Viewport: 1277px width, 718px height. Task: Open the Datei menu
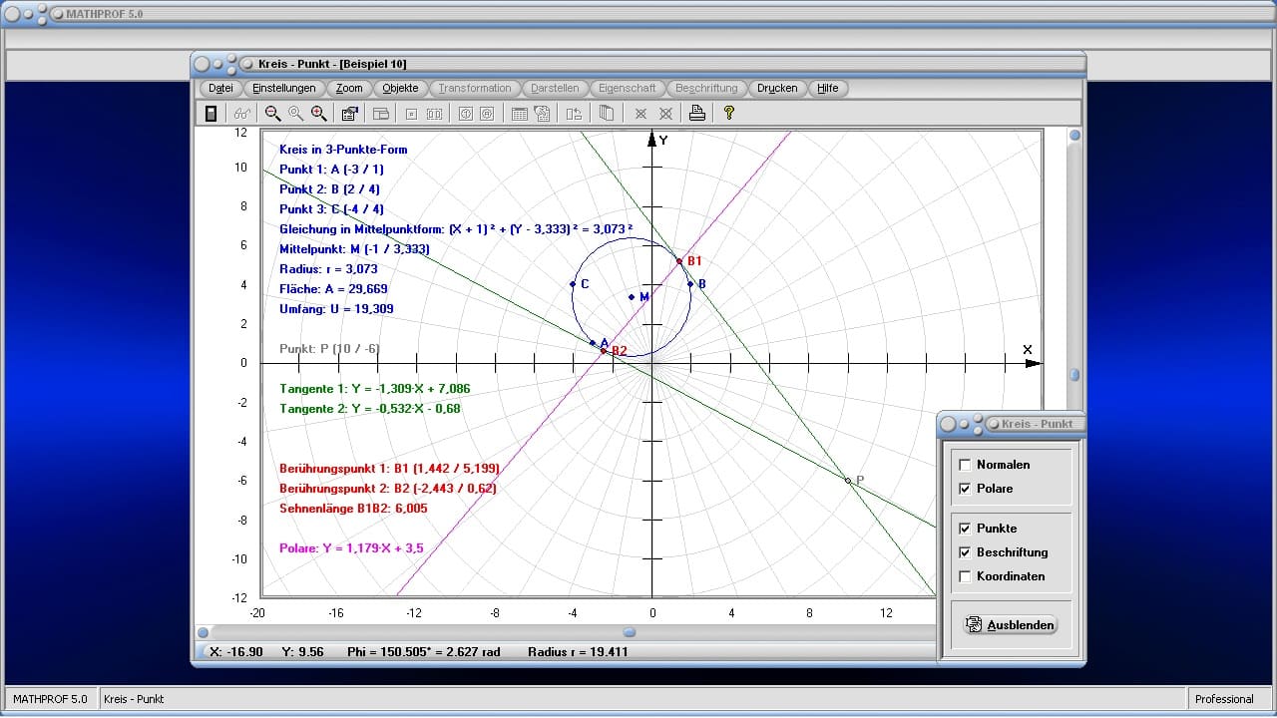click(220, 88)
